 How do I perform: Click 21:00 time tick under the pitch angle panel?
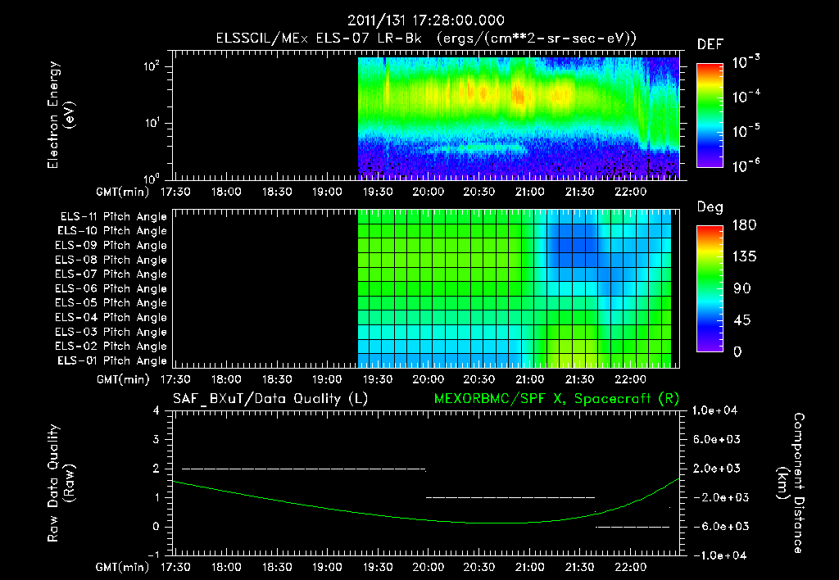tap(530, 379)
